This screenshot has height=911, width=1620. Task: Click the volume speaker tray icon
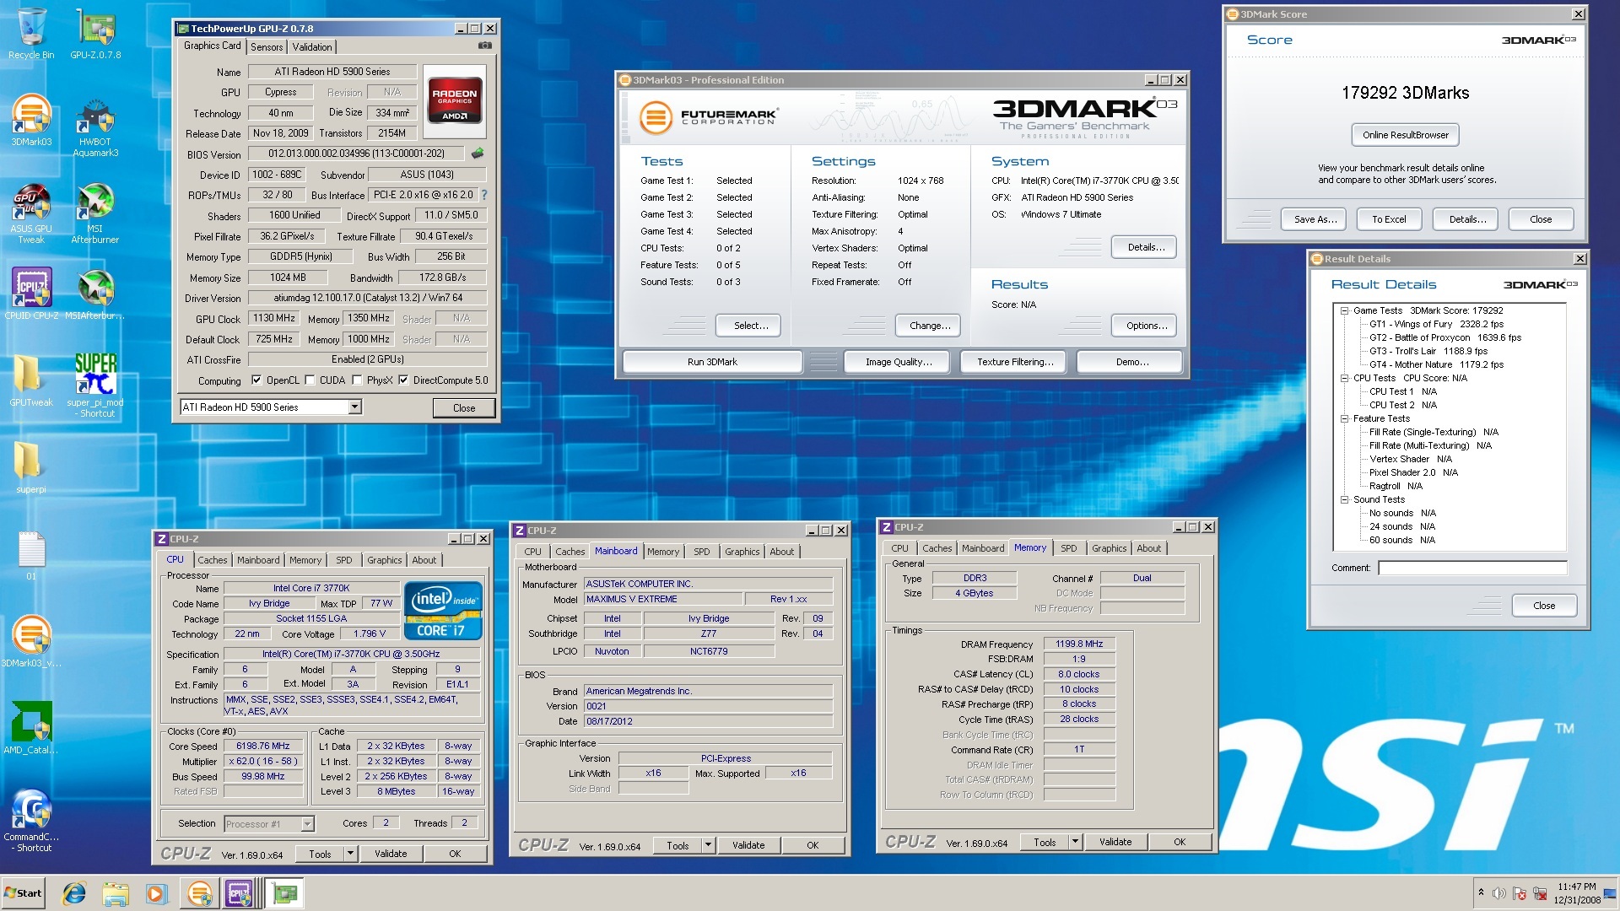[x=1498, y=893]
